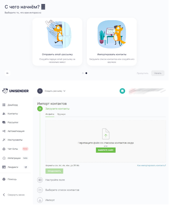Open the Чат-боты robot icon
This screenshot has width=176, height=207.
click(x=4, y=149)
